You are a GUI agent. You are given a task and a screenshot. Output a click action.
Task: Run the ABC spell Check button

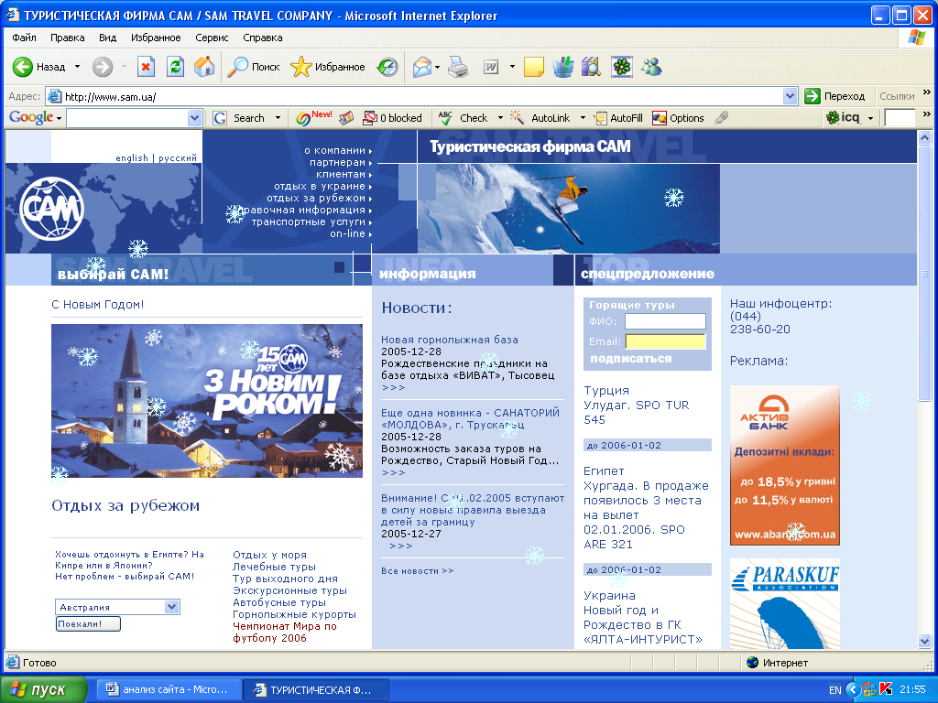463,118
